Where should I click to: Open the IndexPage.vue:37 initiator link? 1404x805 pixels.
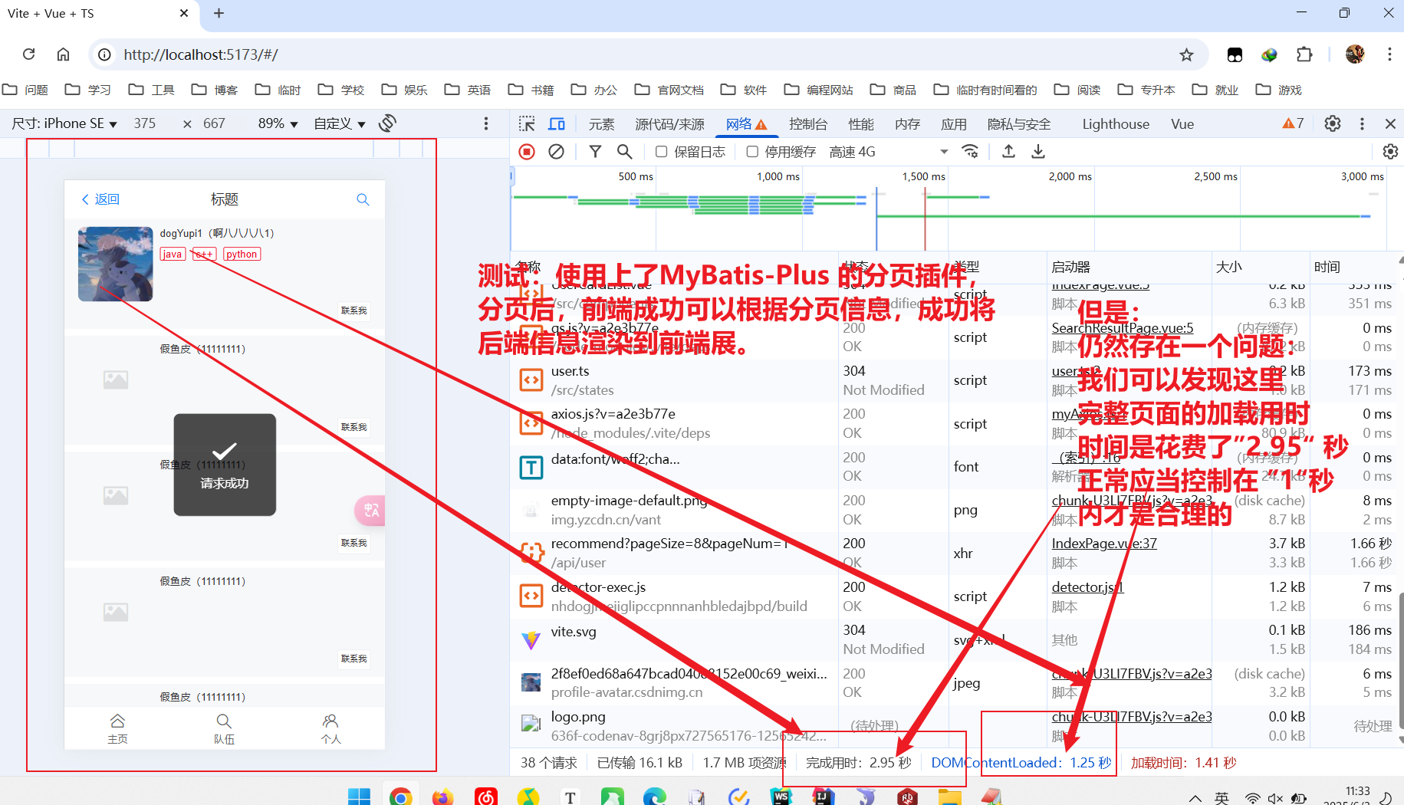click(x=1103, y=544)
